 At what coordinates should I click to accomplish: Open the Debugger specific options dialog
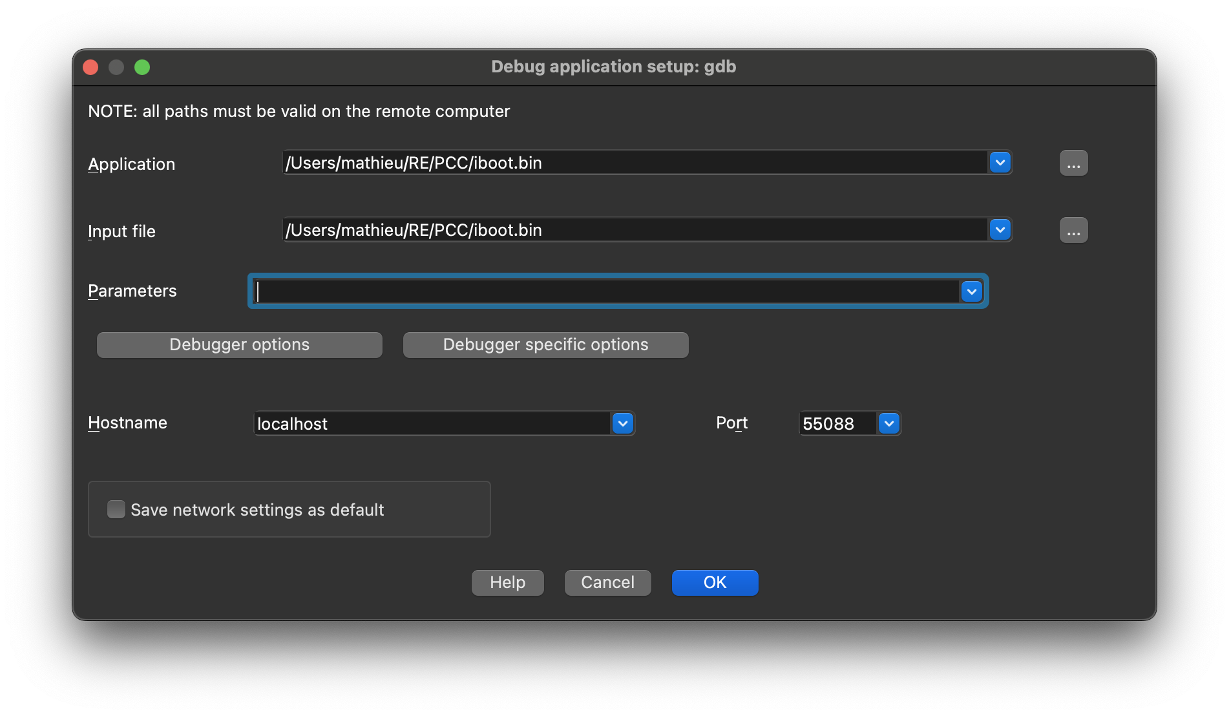coord(545,344)
